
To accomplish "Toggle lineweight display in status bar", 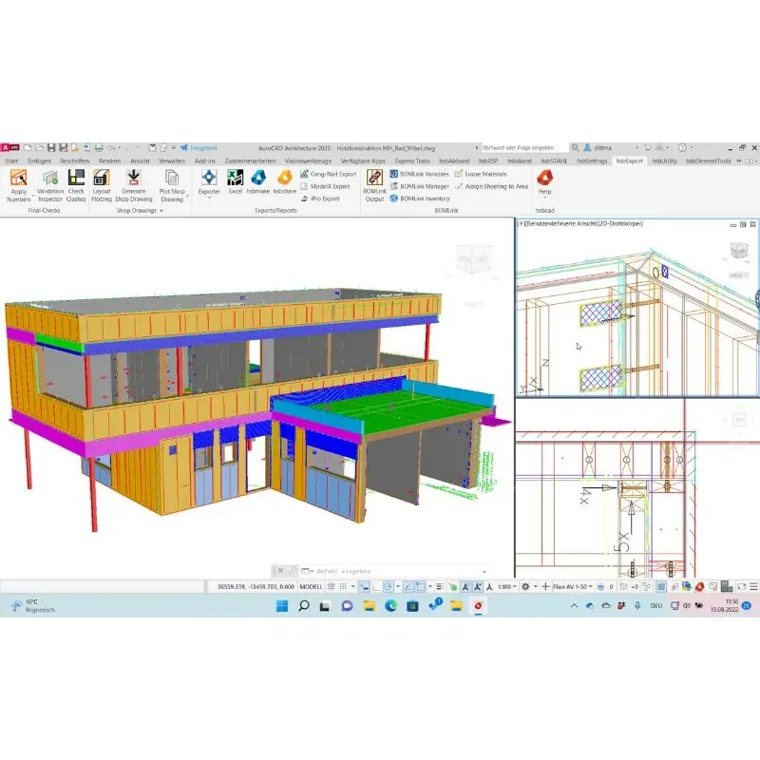I will (x=440, y=586).
